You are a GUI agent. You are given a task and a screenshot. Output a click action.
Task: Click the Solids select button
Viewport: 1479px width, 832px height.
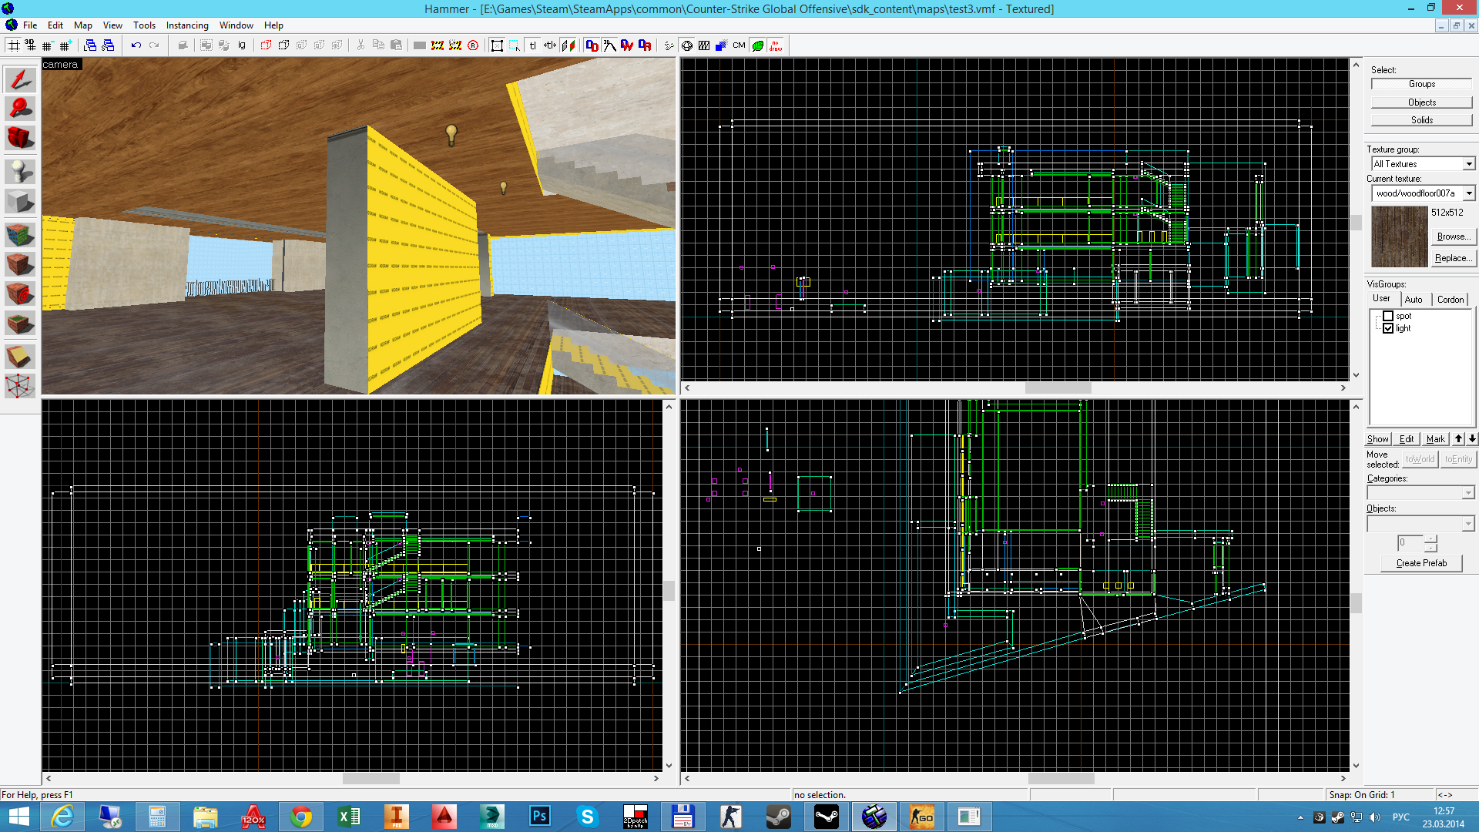(x=1422, y=120)
